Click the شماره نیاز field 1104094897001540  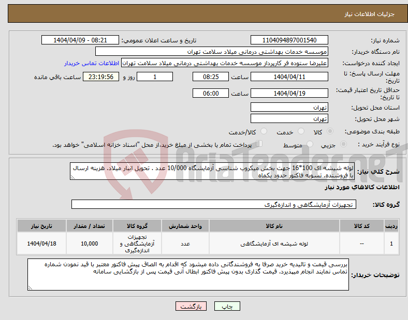(289, 40)
